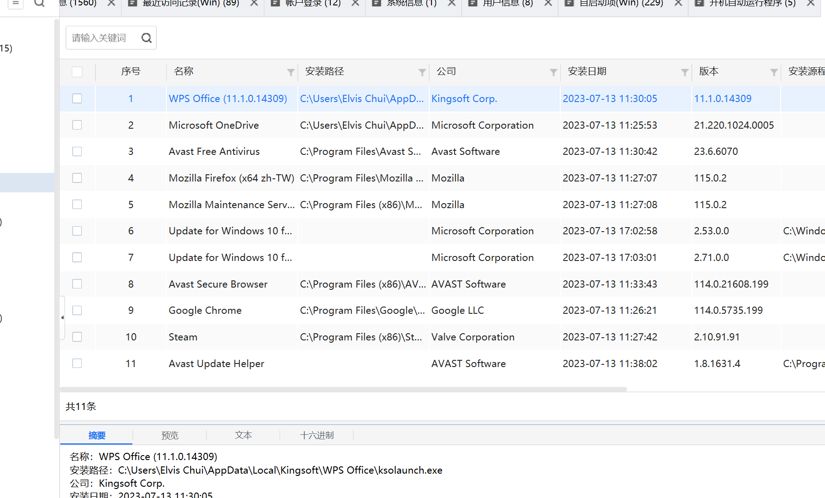825x498 pixels.
Task: Switch to the 摘要 tab in the detail pane
Action: [97, 435]
